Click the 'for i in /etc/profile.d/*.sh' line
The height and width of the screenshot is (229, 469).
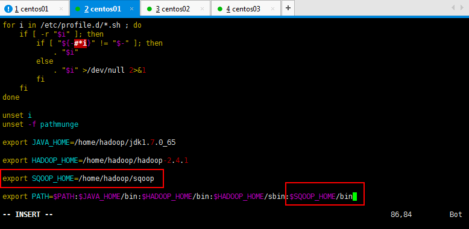(x=72, y=25)
